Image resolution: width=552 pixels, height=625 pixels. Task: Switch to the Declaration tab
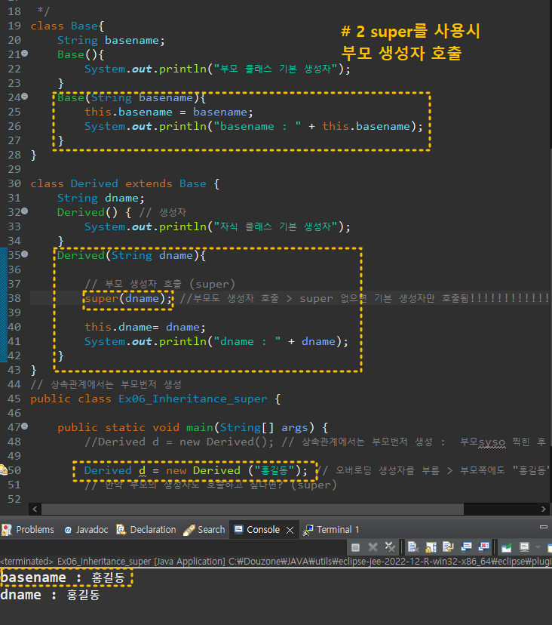tap(146, 530)
